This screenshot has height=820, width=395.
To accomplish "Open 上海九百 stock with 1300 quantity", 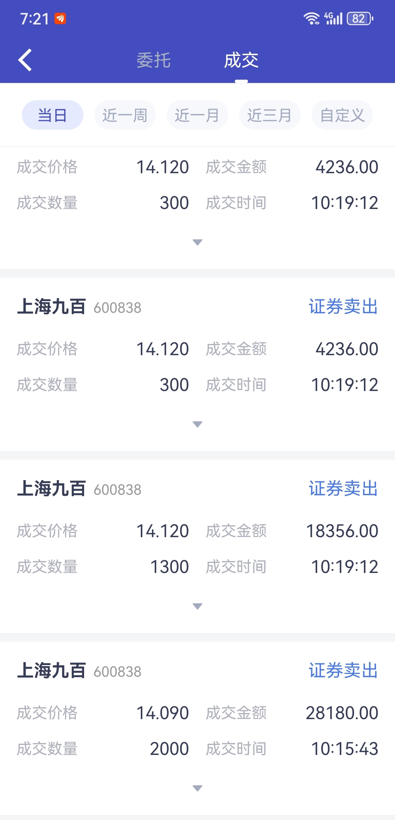I will coord(52,489).
